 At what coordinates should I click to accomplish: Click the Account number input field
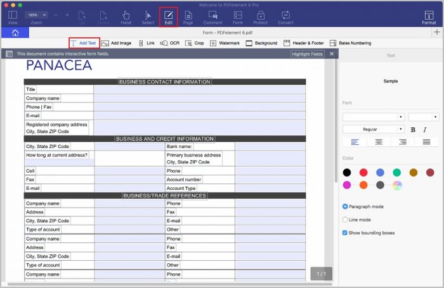270,180
